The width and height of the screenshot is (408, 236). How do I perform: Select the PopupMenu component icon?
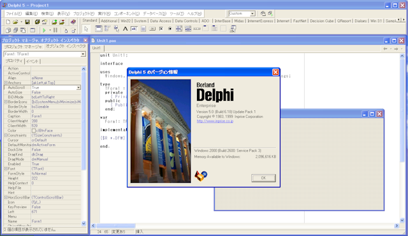pyautogui.click(x=116, y=29)
